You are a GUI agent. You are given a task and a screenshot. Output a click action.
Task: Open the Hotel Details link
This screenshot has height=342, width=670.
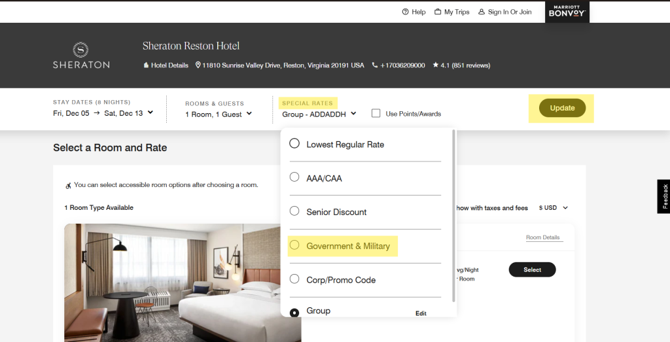(x=169, y=65)
